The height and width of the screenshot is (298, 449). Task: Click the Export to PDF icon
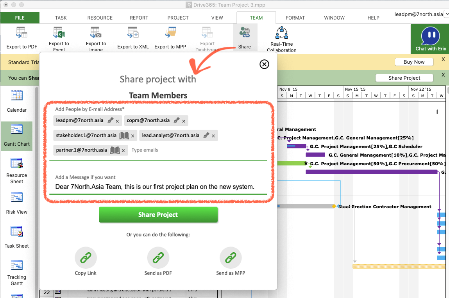pos(21,32)
